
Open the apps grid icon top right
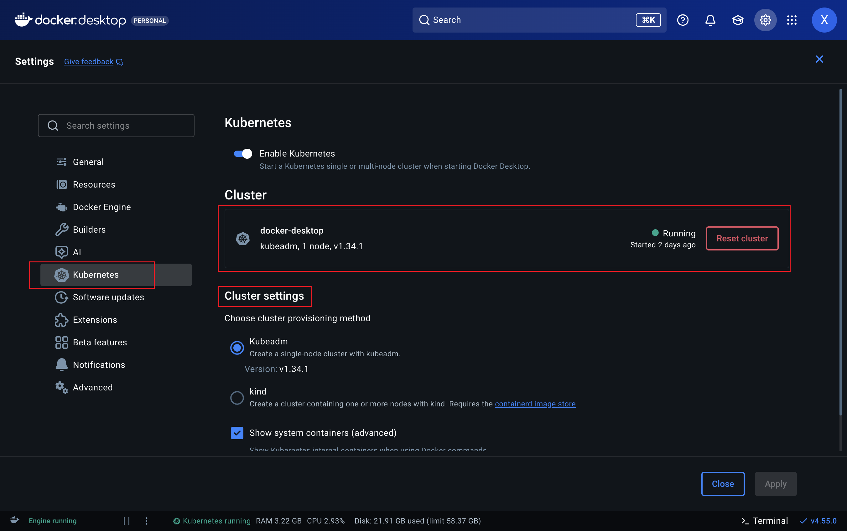pos(792,20)
